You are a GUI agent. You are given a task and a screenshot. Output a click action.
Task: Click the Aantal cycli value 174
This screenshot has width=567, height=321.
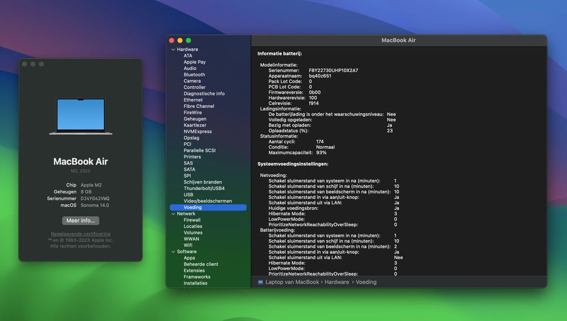pos(320,142)
